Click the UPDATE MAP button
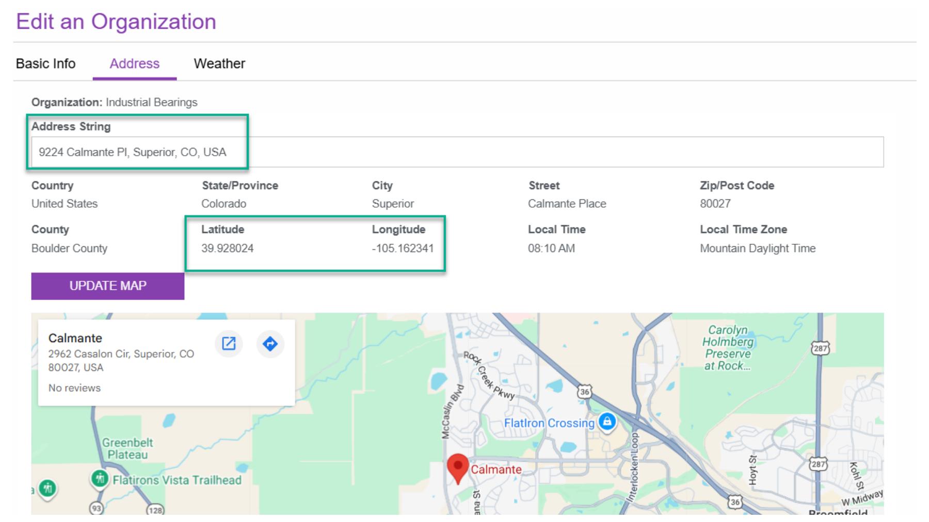The width and height of the screenshot is (929, 522). [x=108, y=286]
